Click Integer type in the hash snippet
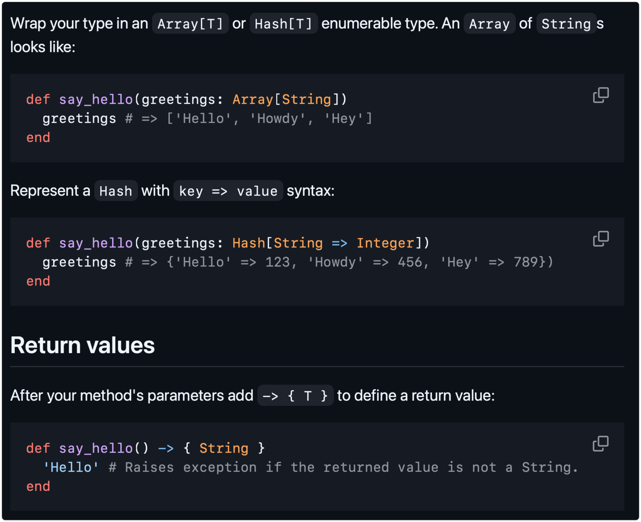 click(385, 243)
